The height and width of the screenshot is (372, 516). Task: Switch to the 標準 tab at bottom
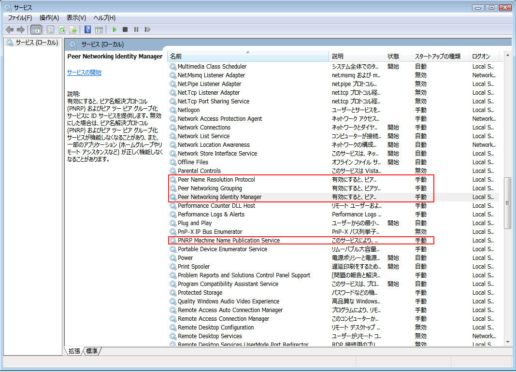click(x=92, y=351)
